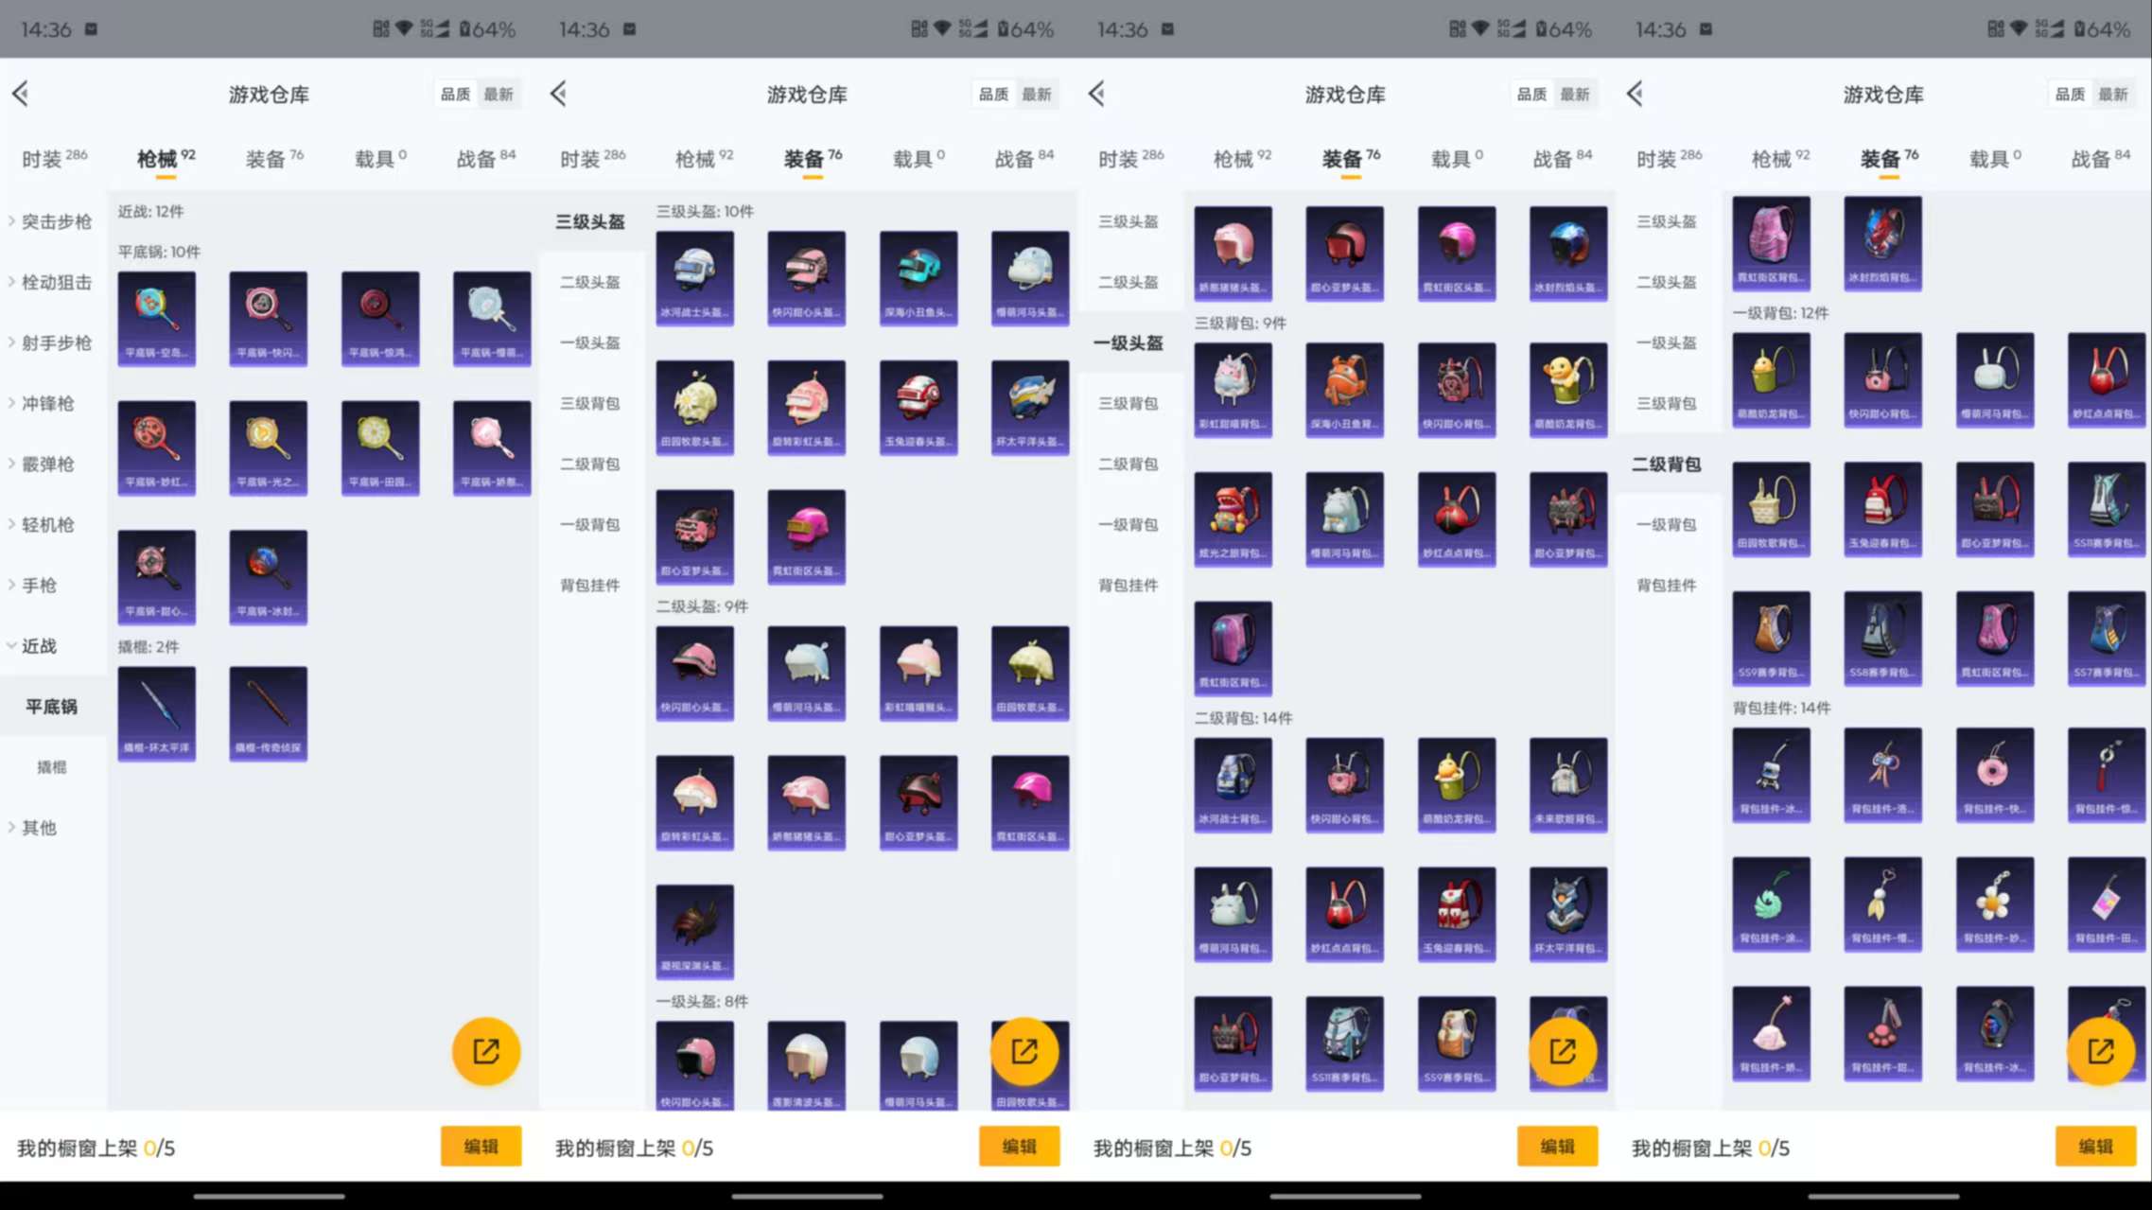Expand the 栓动狙击 category
Screen dimensions: 2152x1210
pos(55,282)
